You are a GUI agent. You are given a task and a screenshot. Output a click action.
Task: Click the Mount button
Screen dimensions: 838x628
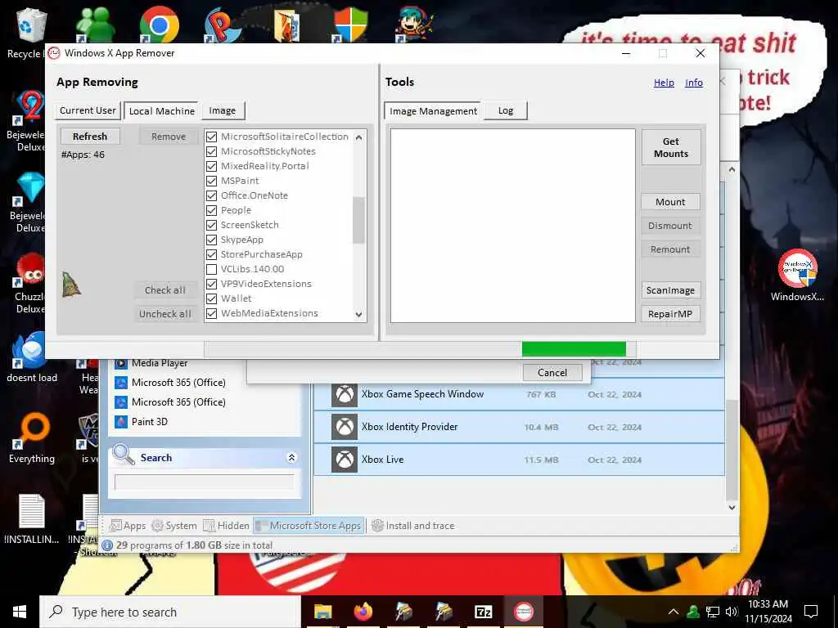coord(671,202)
